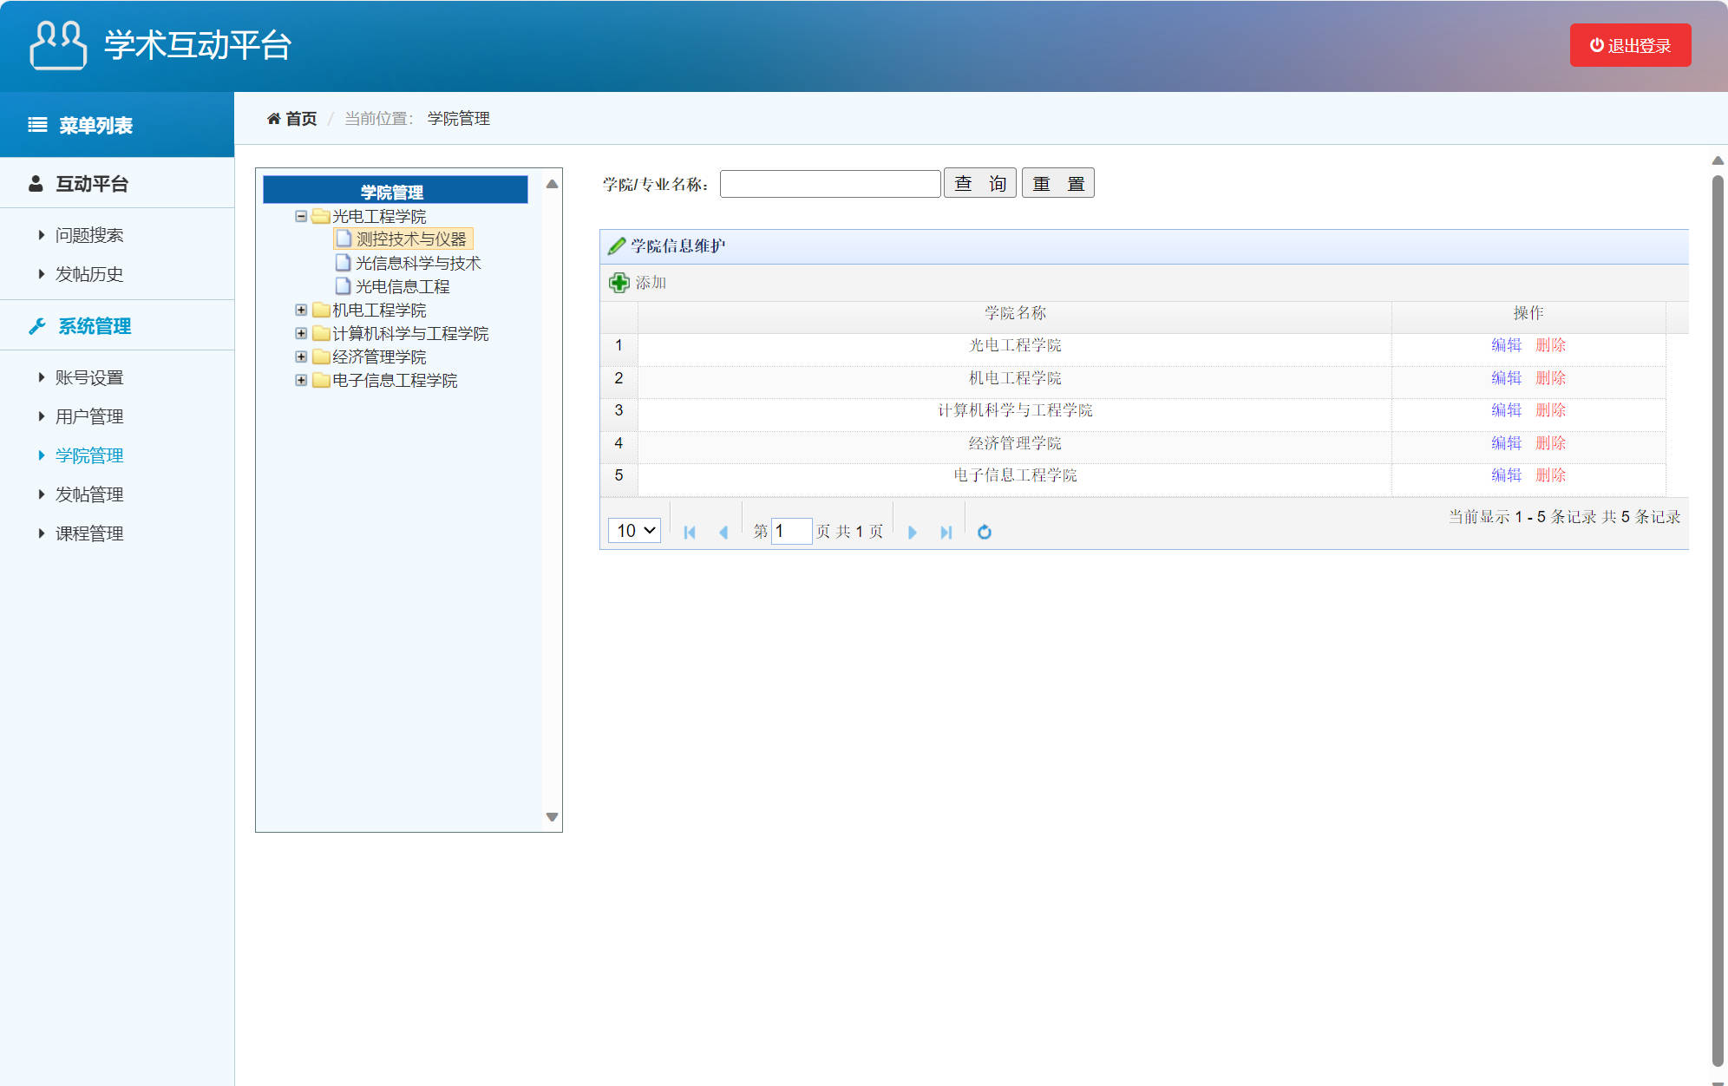This screenshot has height=1086, width=1728.
Task: Go to first page pagination icon
Action: point(690,532)
